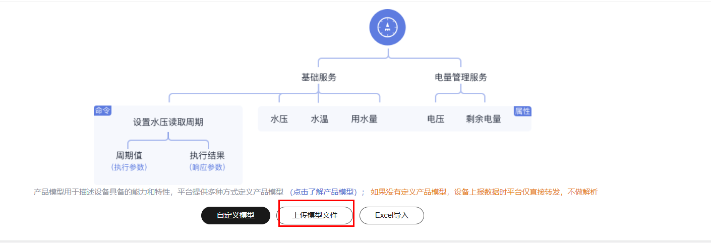Click the Excel导入 button
Screen dimensions: 711x243
(x=392, y=215)
